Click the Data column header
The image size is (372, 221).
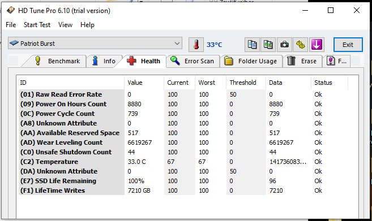click(x=288, y=83)
